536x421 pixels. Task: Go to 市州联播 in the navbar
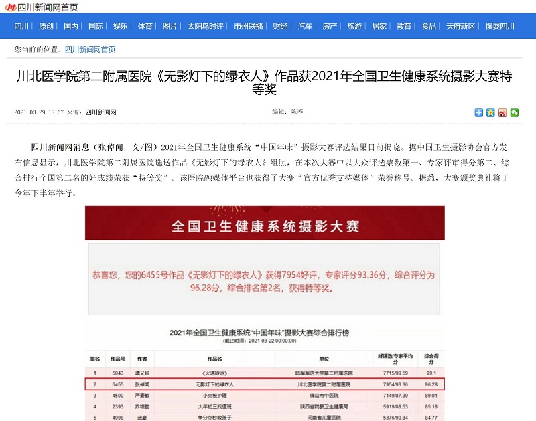[x=249, y=27]
